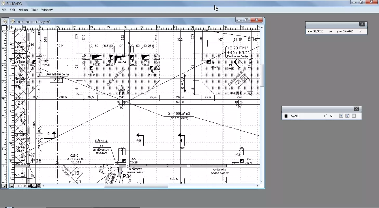Screen dimensions: 379x208
Task: Toggle the first checkbox on Layer0 row
Action: (341, 116)
